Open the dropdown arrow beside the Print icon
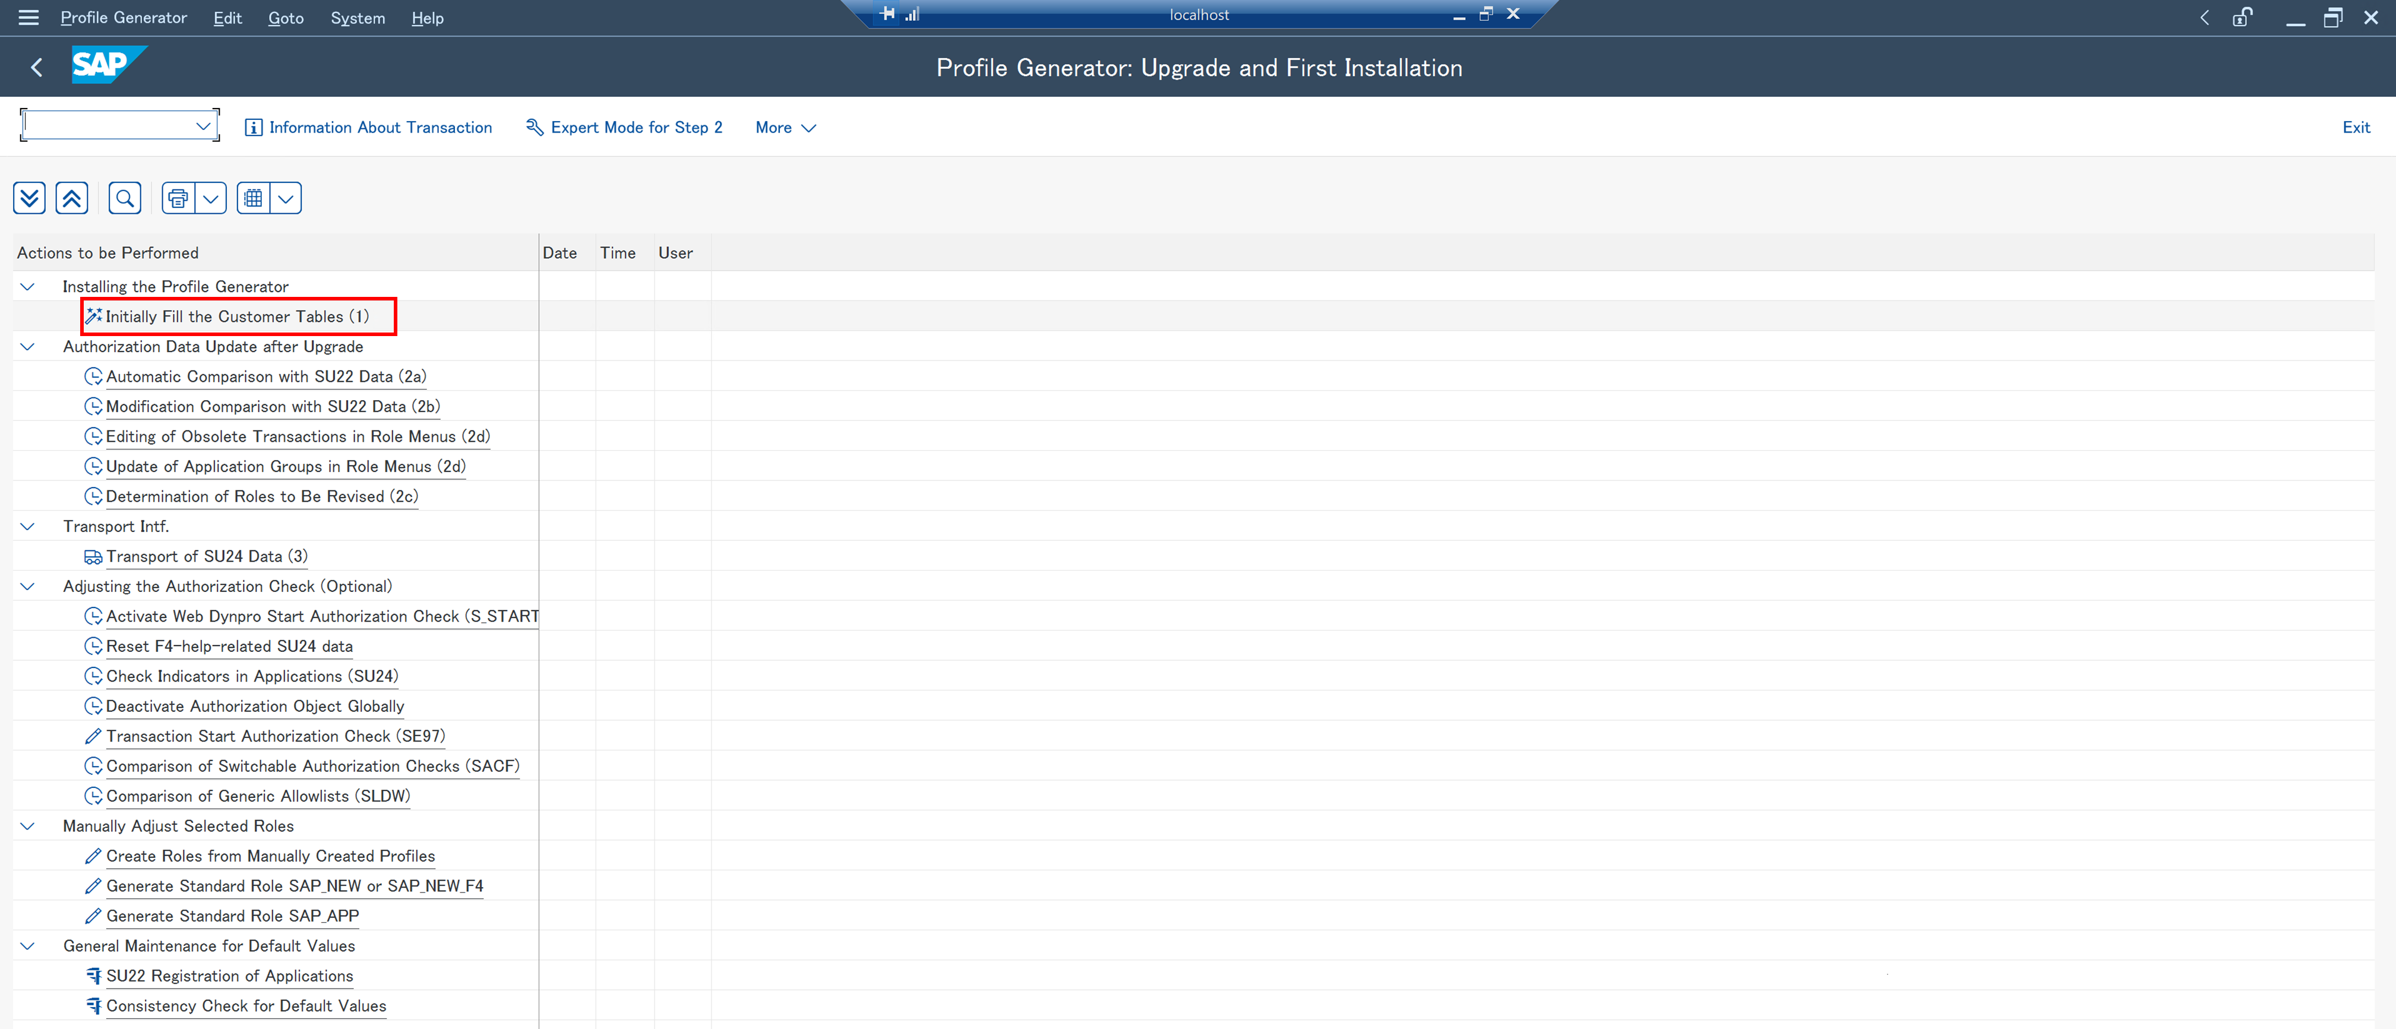 coord(211,198)
